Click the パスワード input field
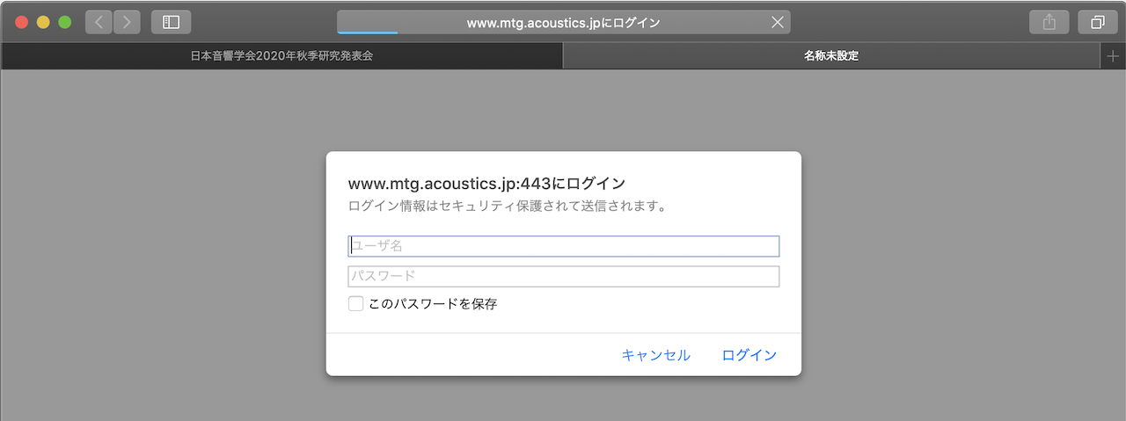1126x421 pixels. coord(563,276)
